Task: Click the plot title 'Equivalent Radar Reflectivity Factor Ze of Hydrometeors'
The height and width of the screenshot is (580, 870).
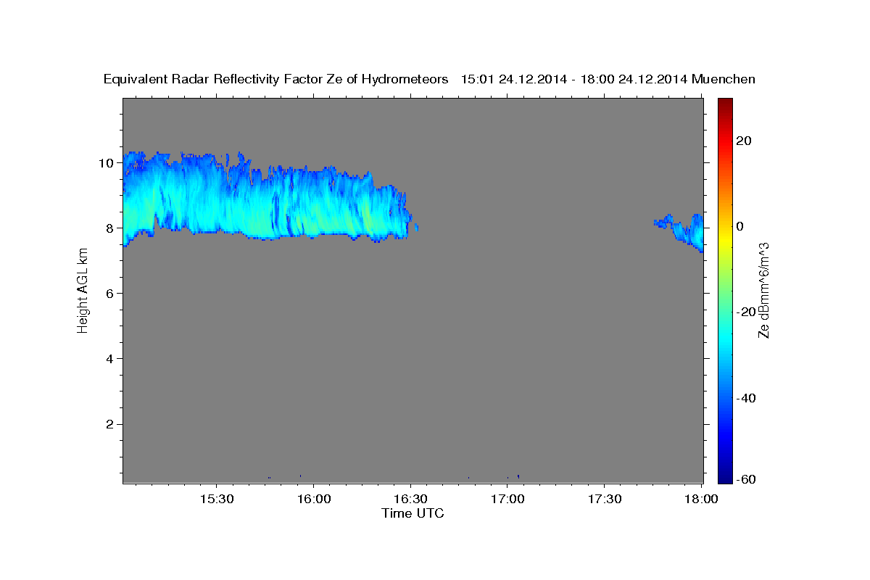Action: pos(276,80)
